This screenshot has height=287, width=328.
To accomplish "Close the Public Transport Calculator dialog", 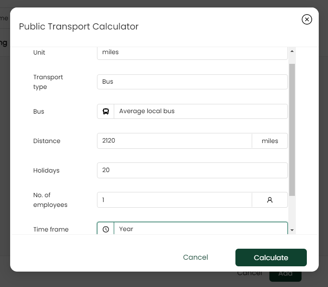I will click(307, 19).
